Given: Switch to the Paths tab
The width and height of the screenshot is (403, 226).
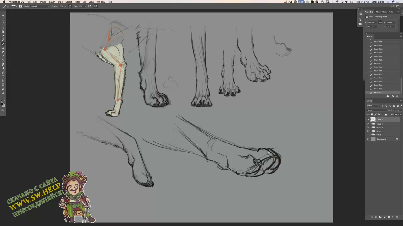Looking at the screenshot, I should pyautogui.click(x=391, y=12).
